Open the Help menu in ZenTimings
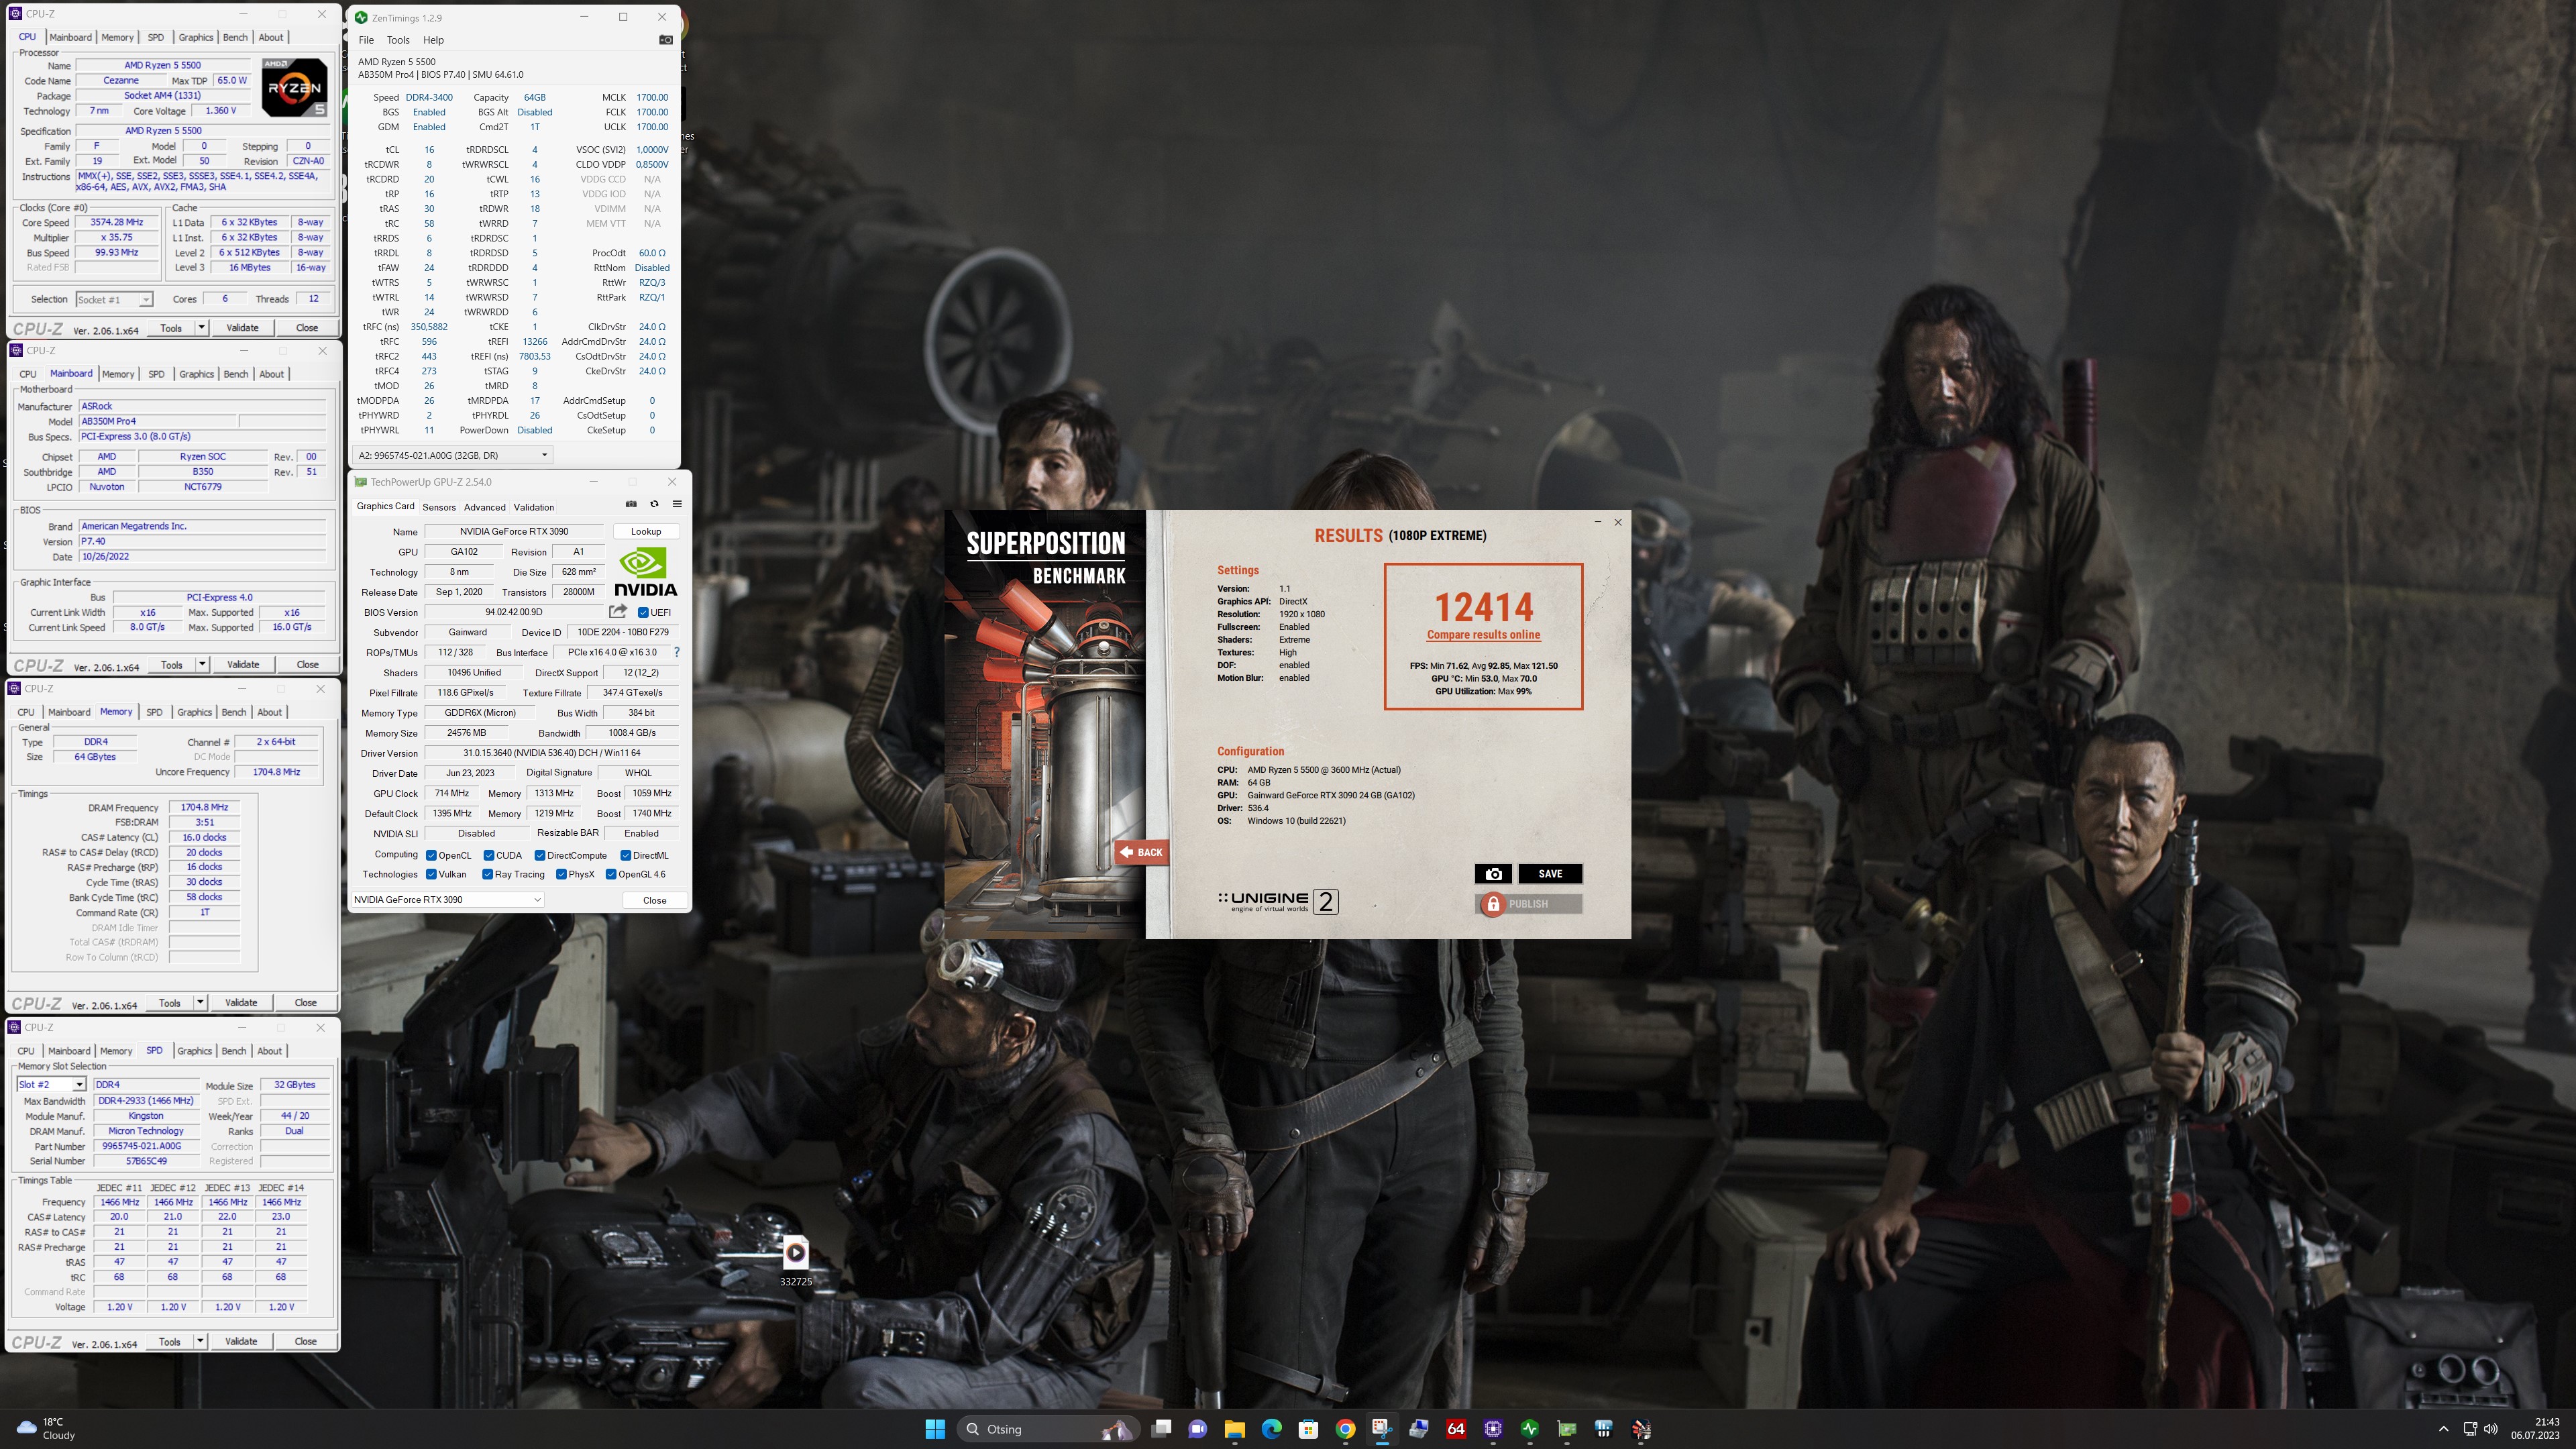Image resolution: width=2576 pixels, height=1449 pixels. (x=433, y=40)
